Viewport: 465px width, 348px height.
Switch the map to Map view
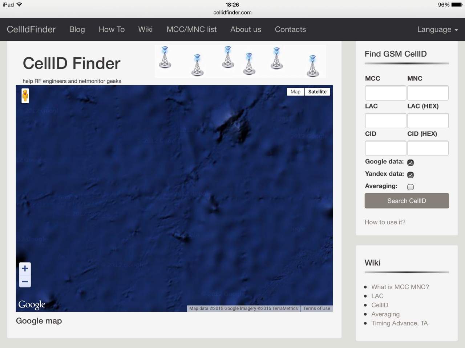click(295, 92)
